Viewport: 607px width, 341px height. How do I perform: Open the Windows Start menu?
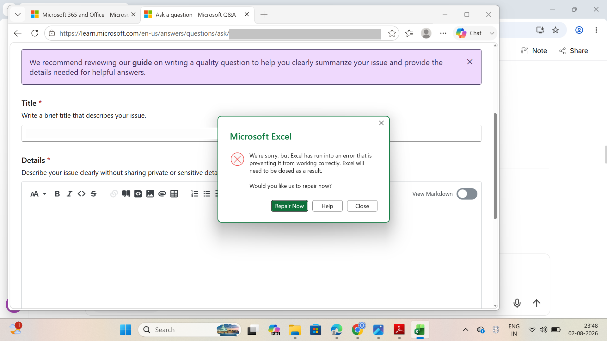pyautogui.click(x=126, y=330)
